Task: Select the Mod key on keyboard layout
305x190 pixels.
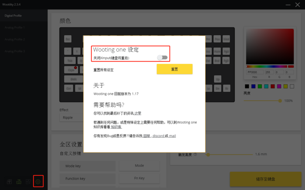Action: 226,39
